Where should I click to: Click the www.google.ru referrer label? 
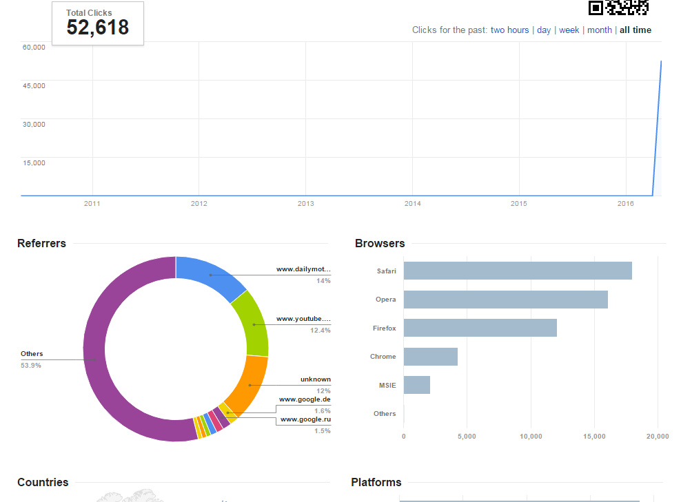305,418
